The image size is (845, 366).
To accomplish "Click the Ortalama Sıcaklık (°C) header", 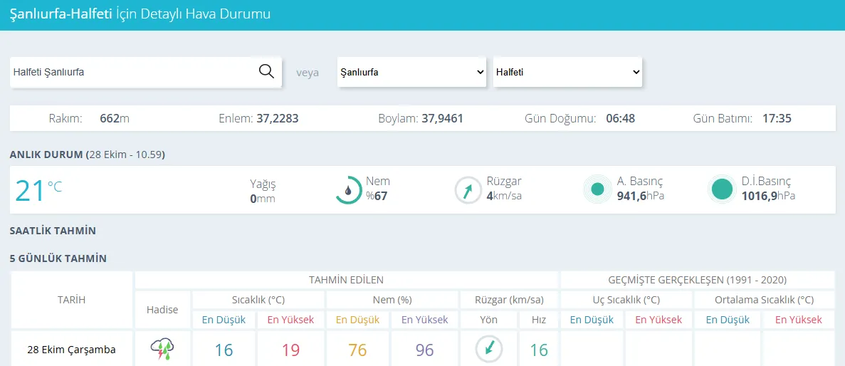I will tap(764, 300).
